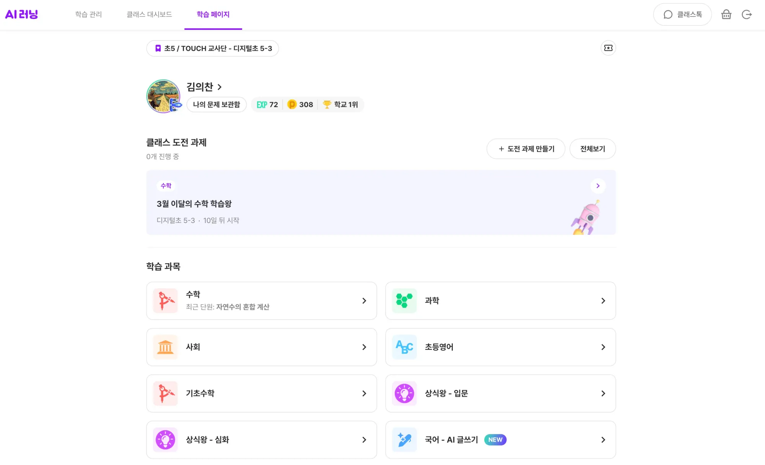Click the 초등영어 ABC icon
This screenshot has width=765, height=465.
[404, 347]
